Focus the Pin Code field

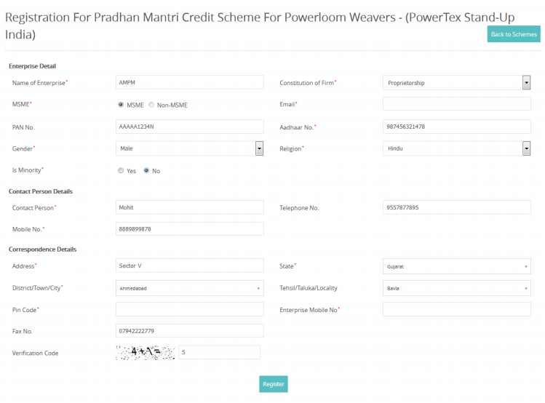coord(189,309)
